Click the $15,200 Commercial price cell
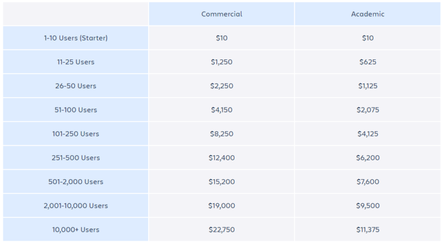Viewport: 444px width, 244px height. point(221,182)
